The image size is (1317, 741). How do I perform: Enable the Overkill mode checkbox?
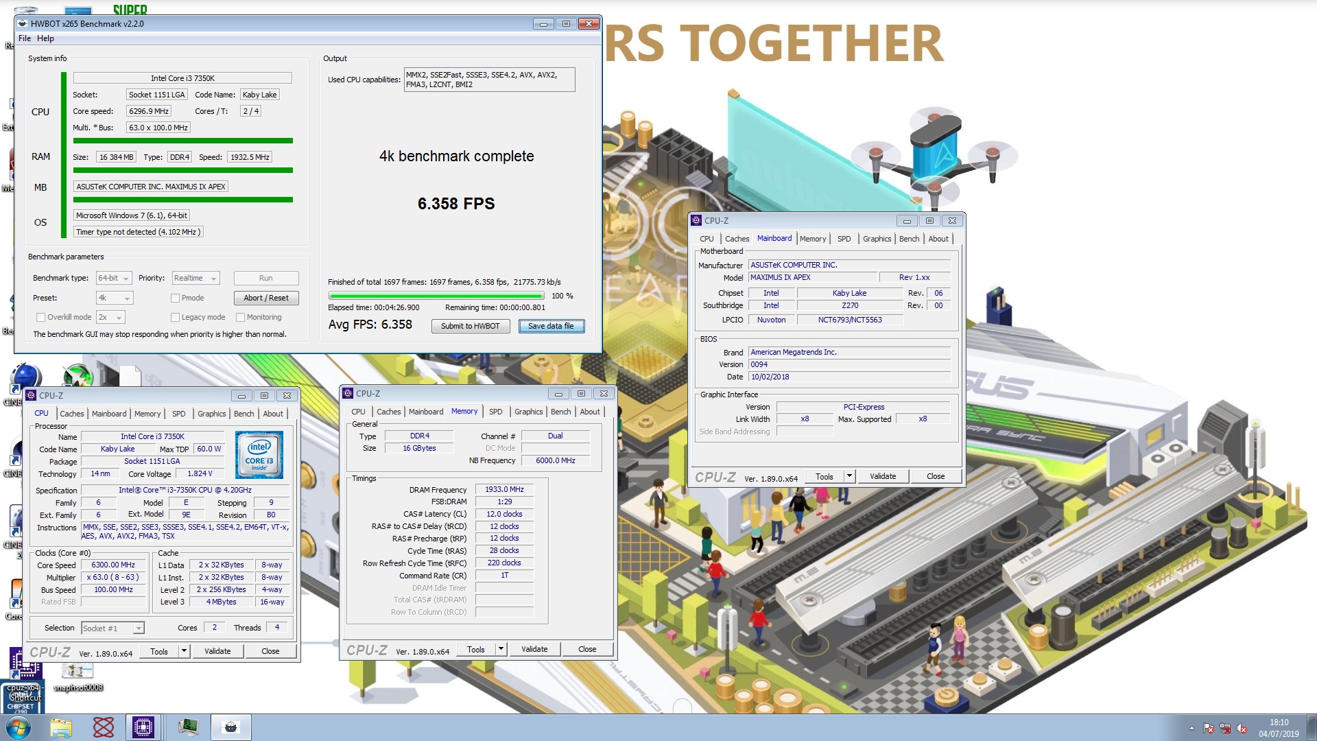(x=40, y=317)
